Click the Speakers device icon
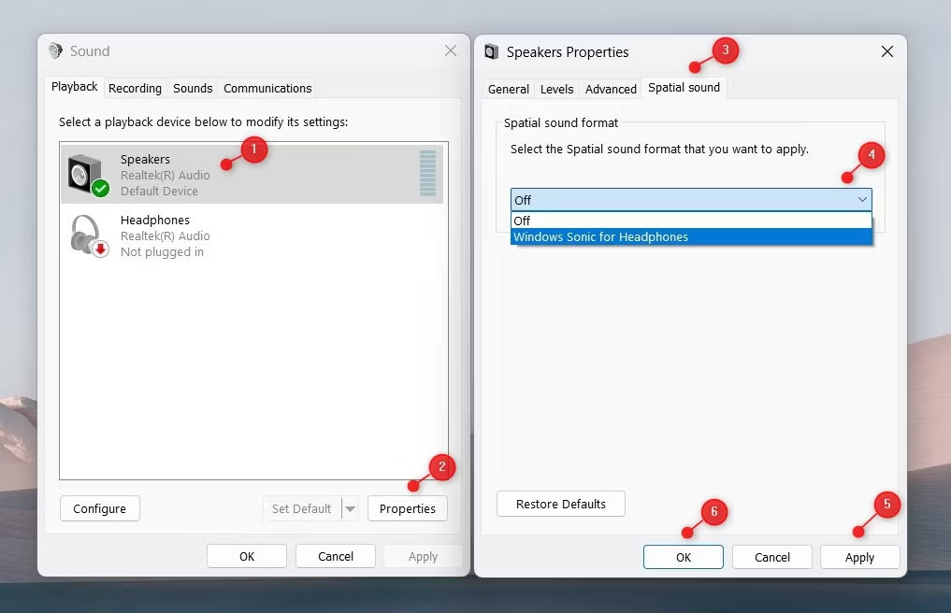This screenshot has width=951, height=613. click(88, 175)
